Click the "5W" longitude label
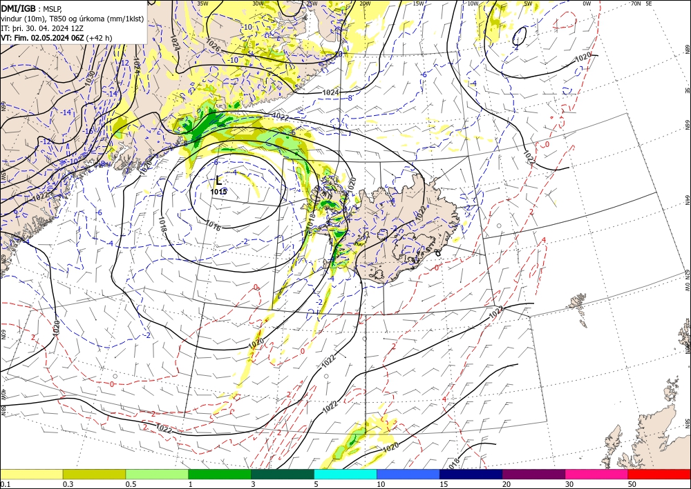Screen dimensions: 691x489 click(x=529, y=3)
